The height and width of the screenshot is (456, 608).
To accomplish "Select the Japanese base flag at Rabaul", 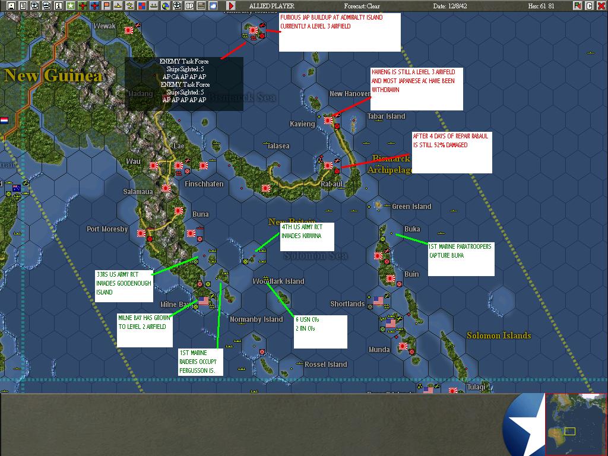I will (328, 166).
